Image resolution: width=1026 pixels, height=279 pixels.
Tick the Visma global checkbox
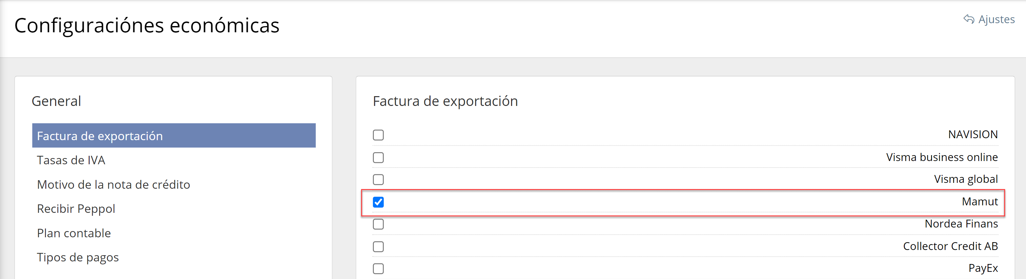click(378, 180)
